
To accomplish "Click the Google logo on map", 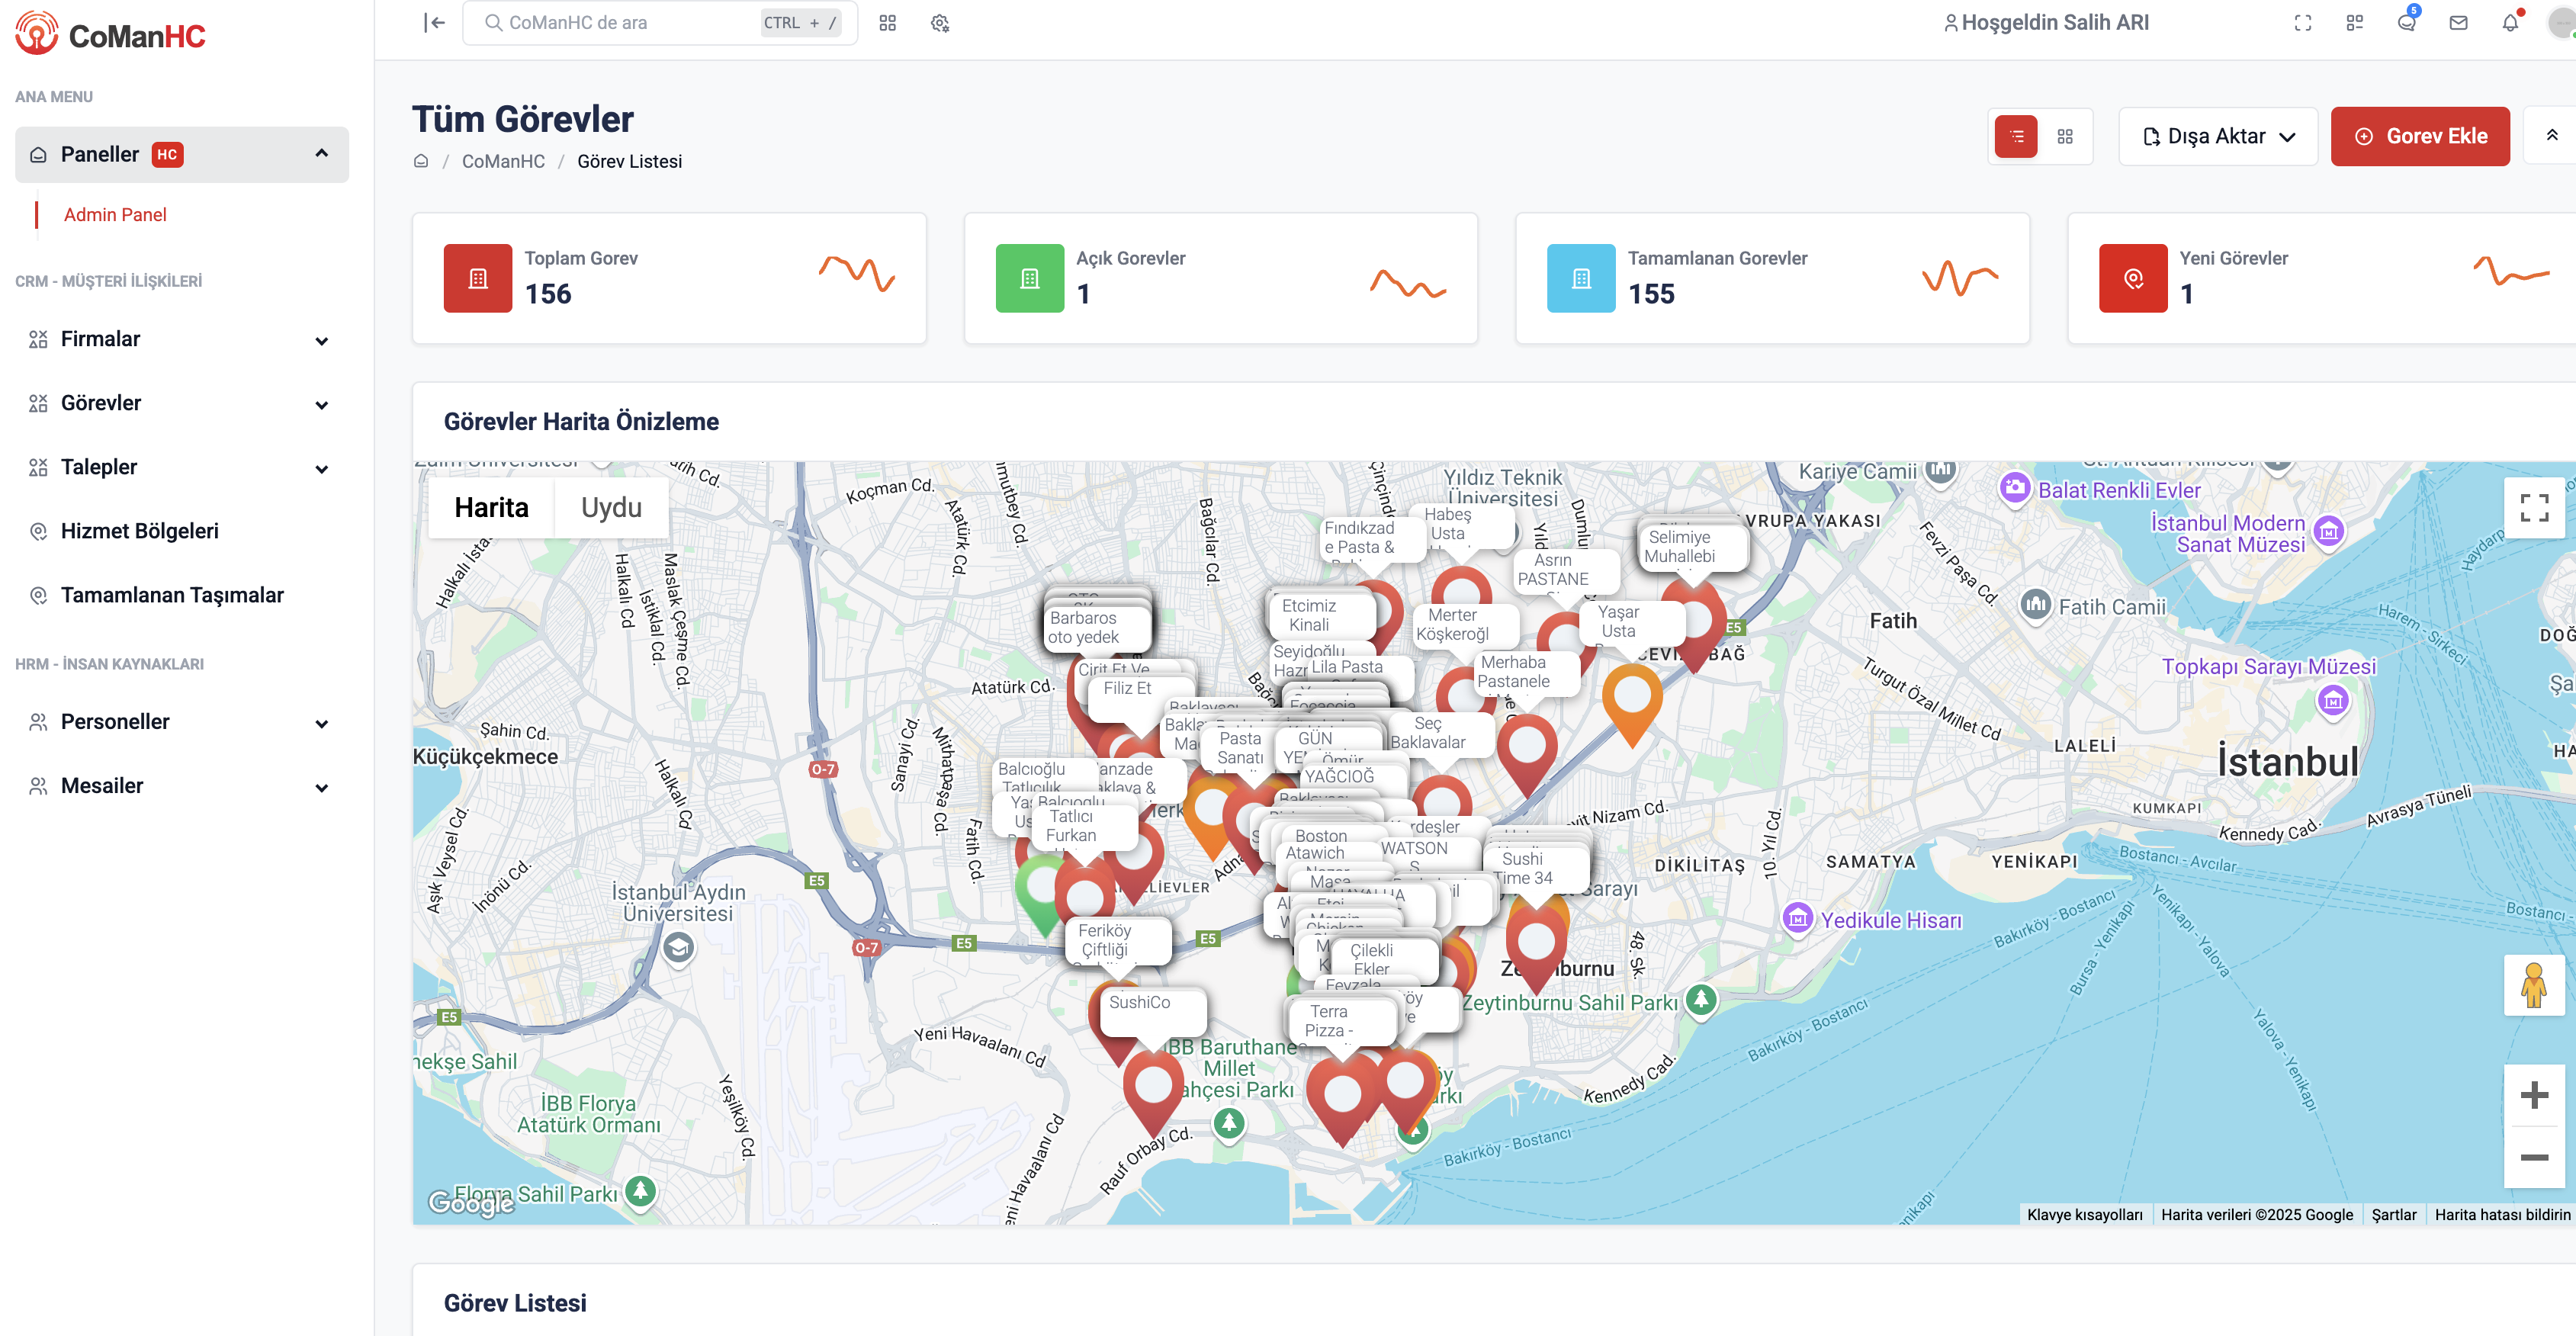I will [x=471, y=1202].
